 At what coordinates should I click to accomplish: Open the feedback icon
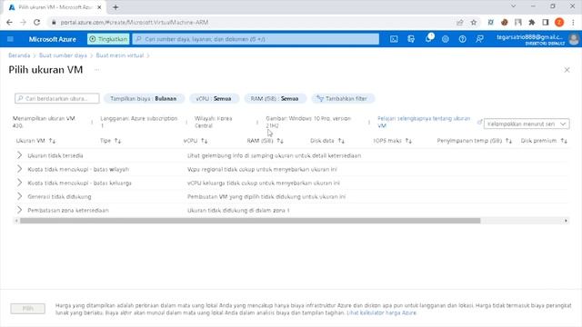[479, 39]
